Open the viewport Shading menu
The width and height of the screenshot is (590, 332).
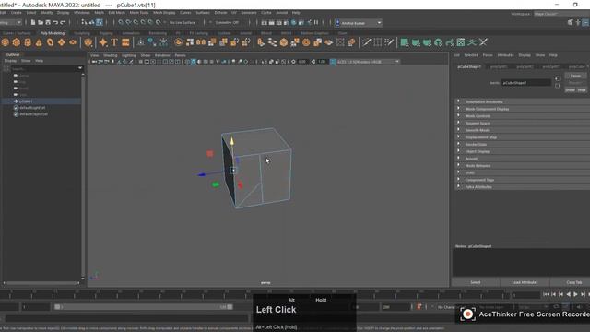tap(111, 55)
